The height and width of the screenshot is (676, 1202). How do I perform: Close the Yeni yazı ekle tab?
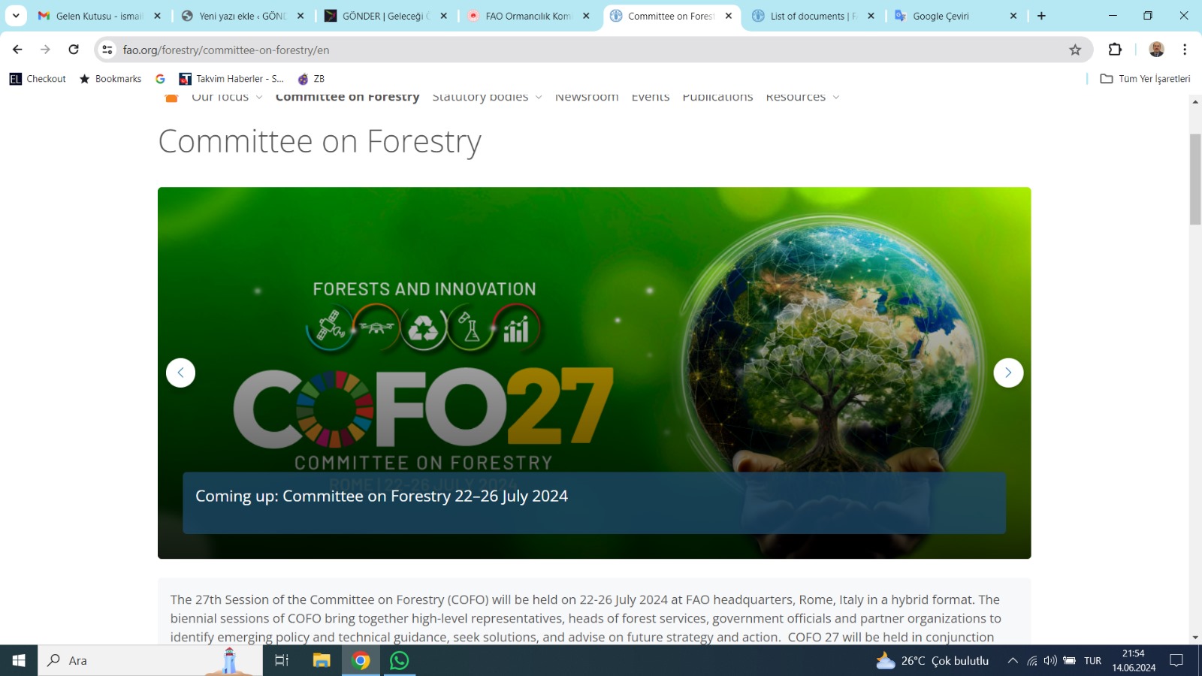pyautogui.click(x=300, y=16)
